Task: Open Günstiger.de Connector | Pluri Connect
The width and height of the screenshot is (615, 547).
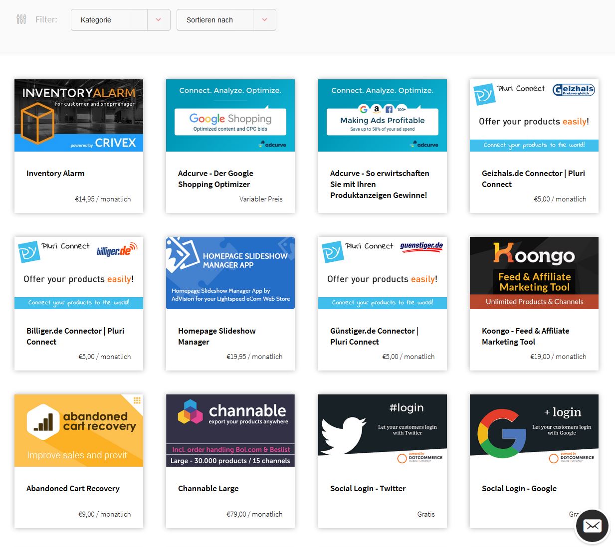Action: point(374,337)
